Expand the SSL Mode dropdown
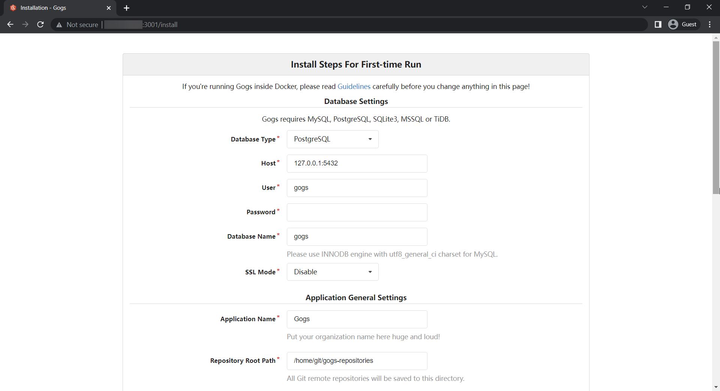720x391 pixels. pyautogui.click(x=333, y=272)
